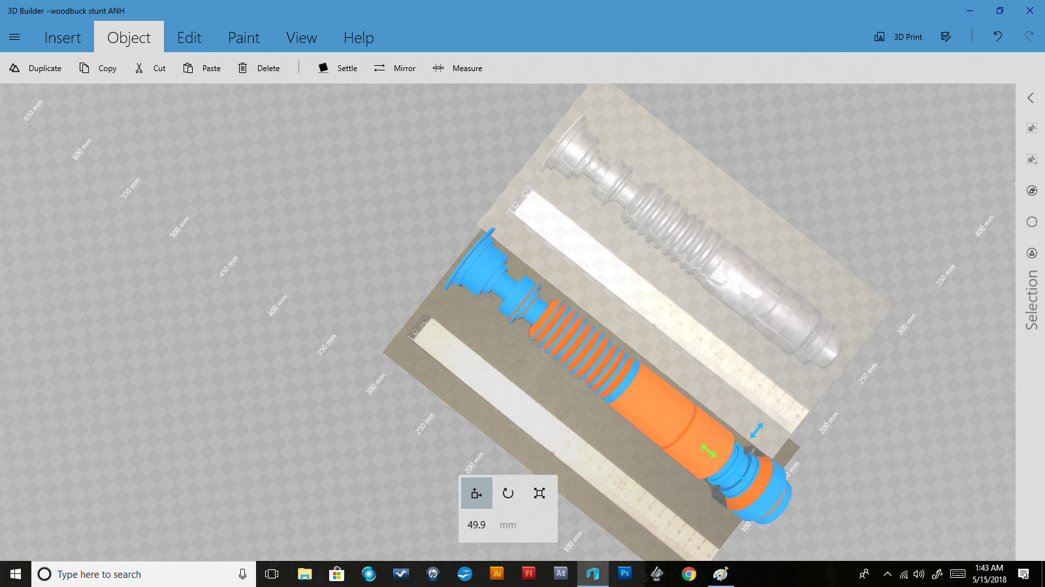Settle the object onto the bed

pos(338,68)
